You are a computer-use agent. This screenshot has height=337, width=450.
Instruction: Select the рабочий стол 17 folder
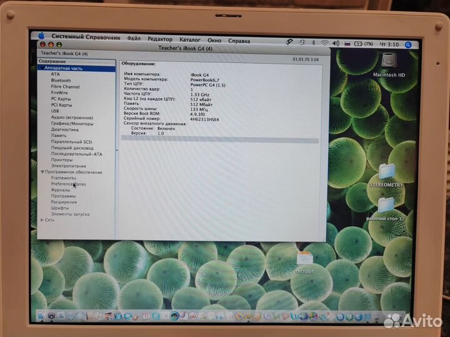click(x=386, y=210)
